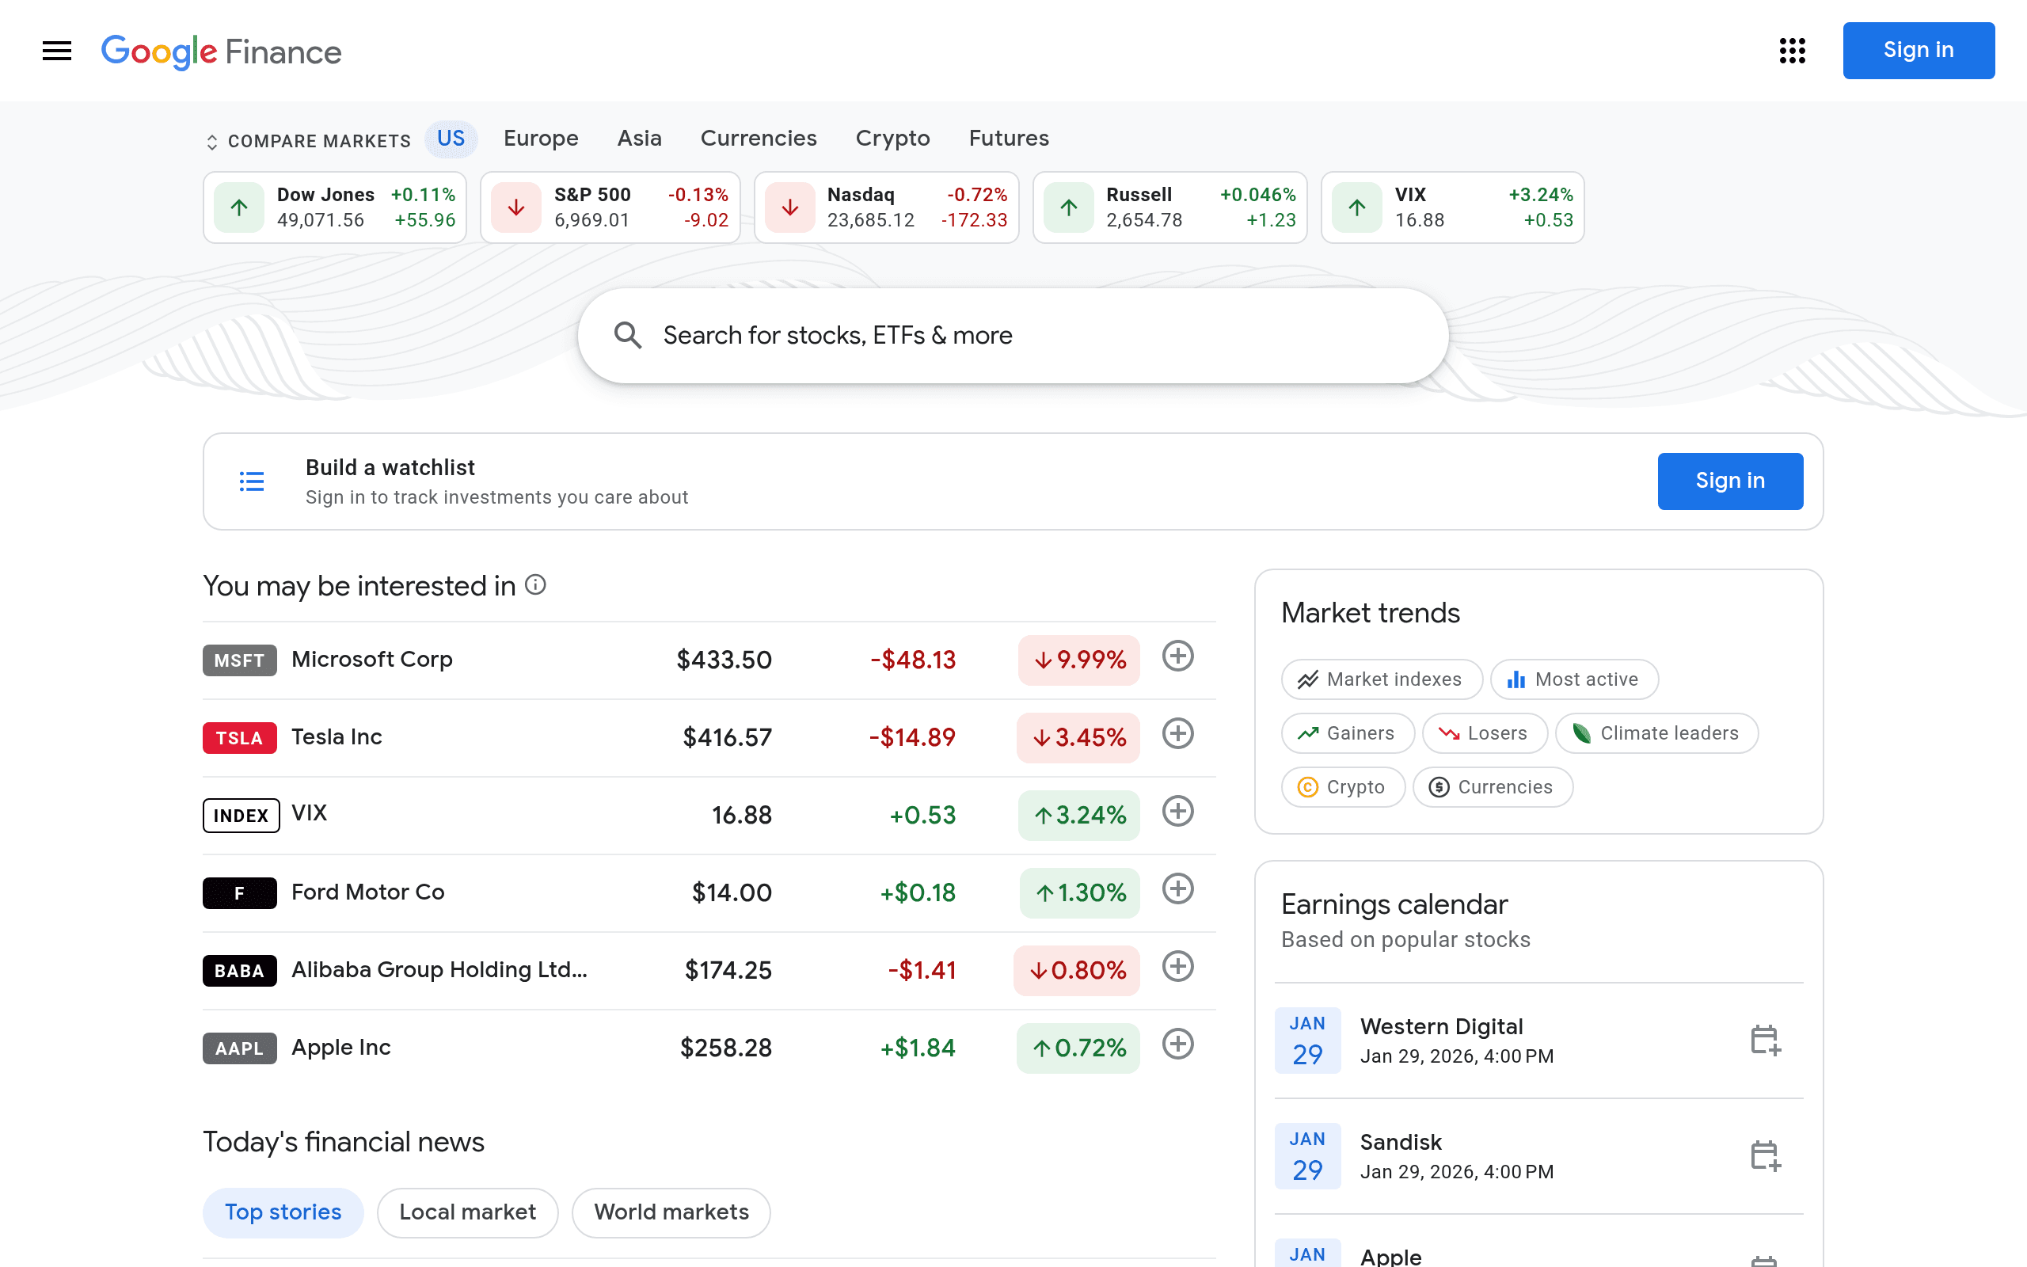Select the Top stories news filter
The image size is (2027, 1267).
(283, 1212)
